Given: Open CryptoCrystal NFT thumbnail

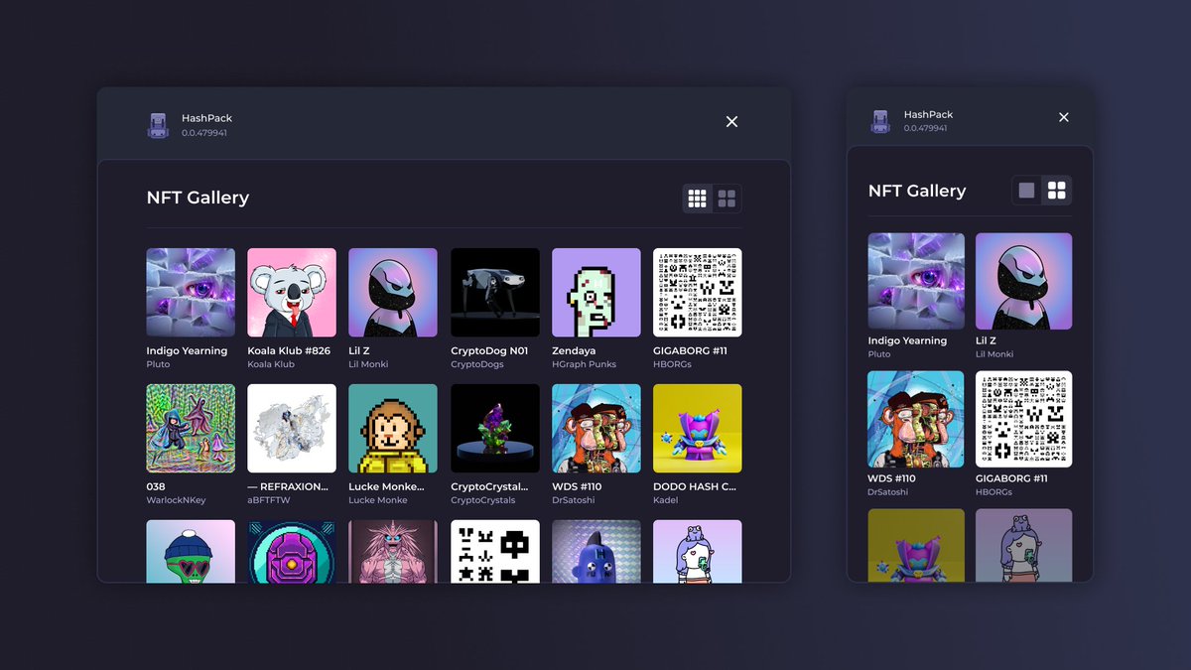Looking at the screenshot, I should [495, 428].
